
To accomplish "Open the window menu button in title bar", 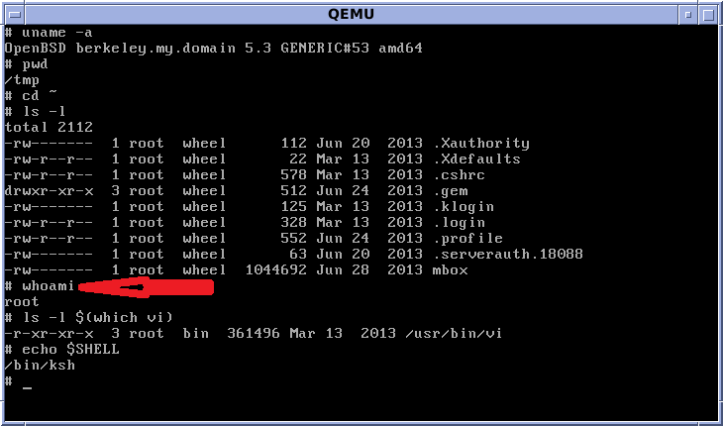I will [11, 14].
